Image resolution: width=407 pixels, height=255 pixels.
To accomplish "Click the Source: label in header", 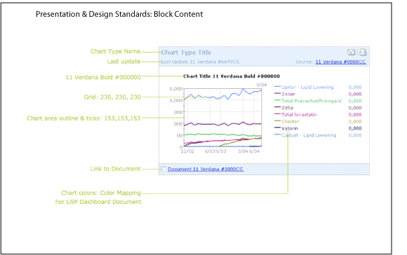I will tap(305, 62).
